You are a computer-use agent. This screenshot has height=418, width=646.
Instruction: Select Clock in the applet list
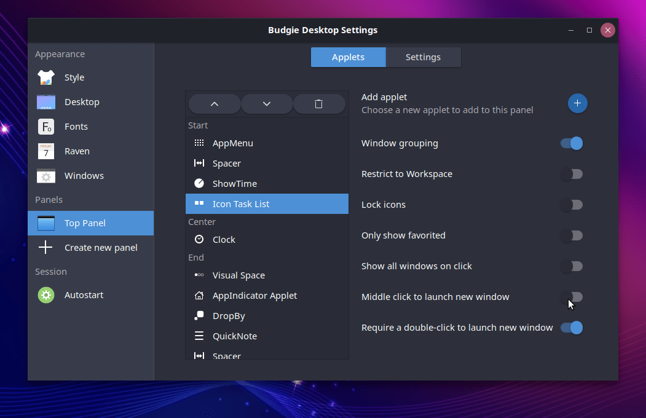224,240
